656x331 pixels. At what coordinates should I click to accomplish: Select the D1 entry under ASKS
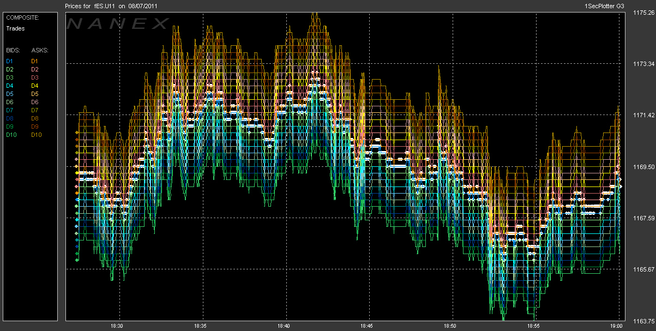(x=35, y=61)
